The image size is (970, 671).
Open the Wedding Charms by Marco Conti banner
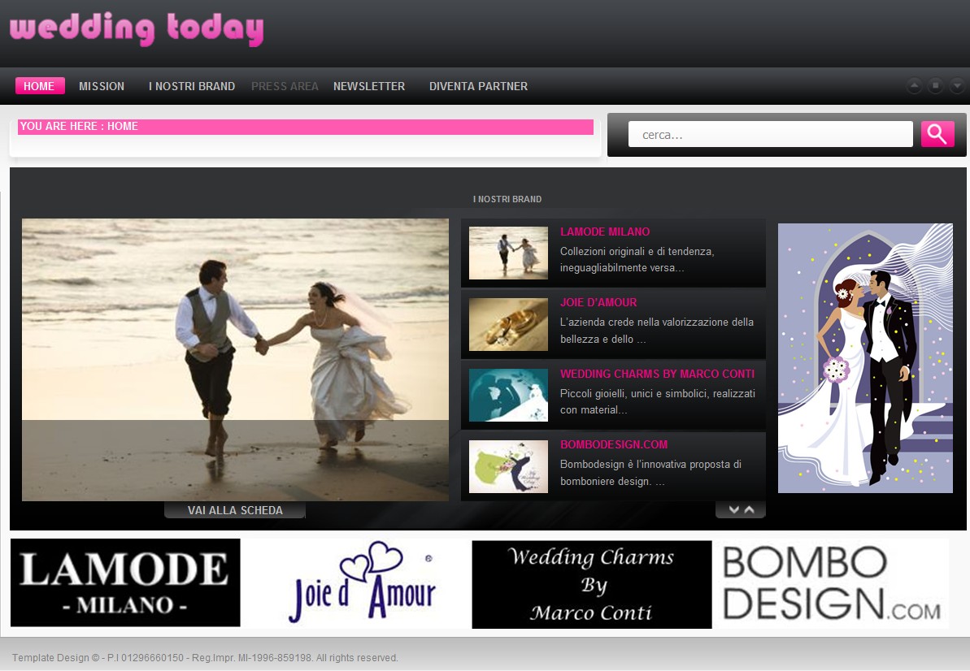click(x=591, y=584)
